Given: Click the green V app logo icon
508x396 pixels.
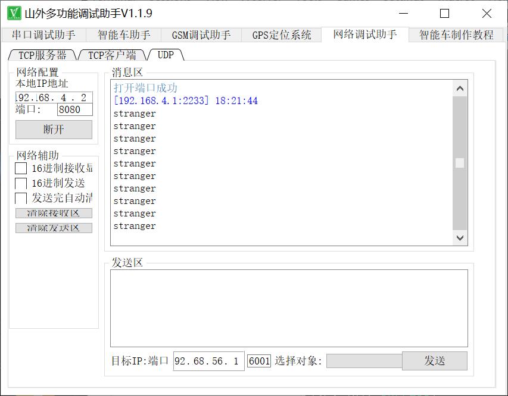Looking at the screenshot, I should [10, 12].
